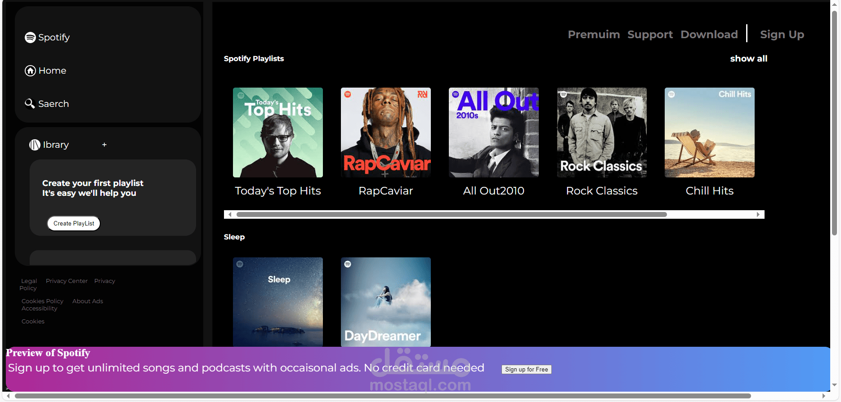Open the Rock Classics playlist cover

602,133
